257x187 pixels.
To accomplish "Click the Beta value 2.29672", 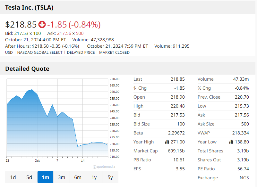I will tap(176, 133).
